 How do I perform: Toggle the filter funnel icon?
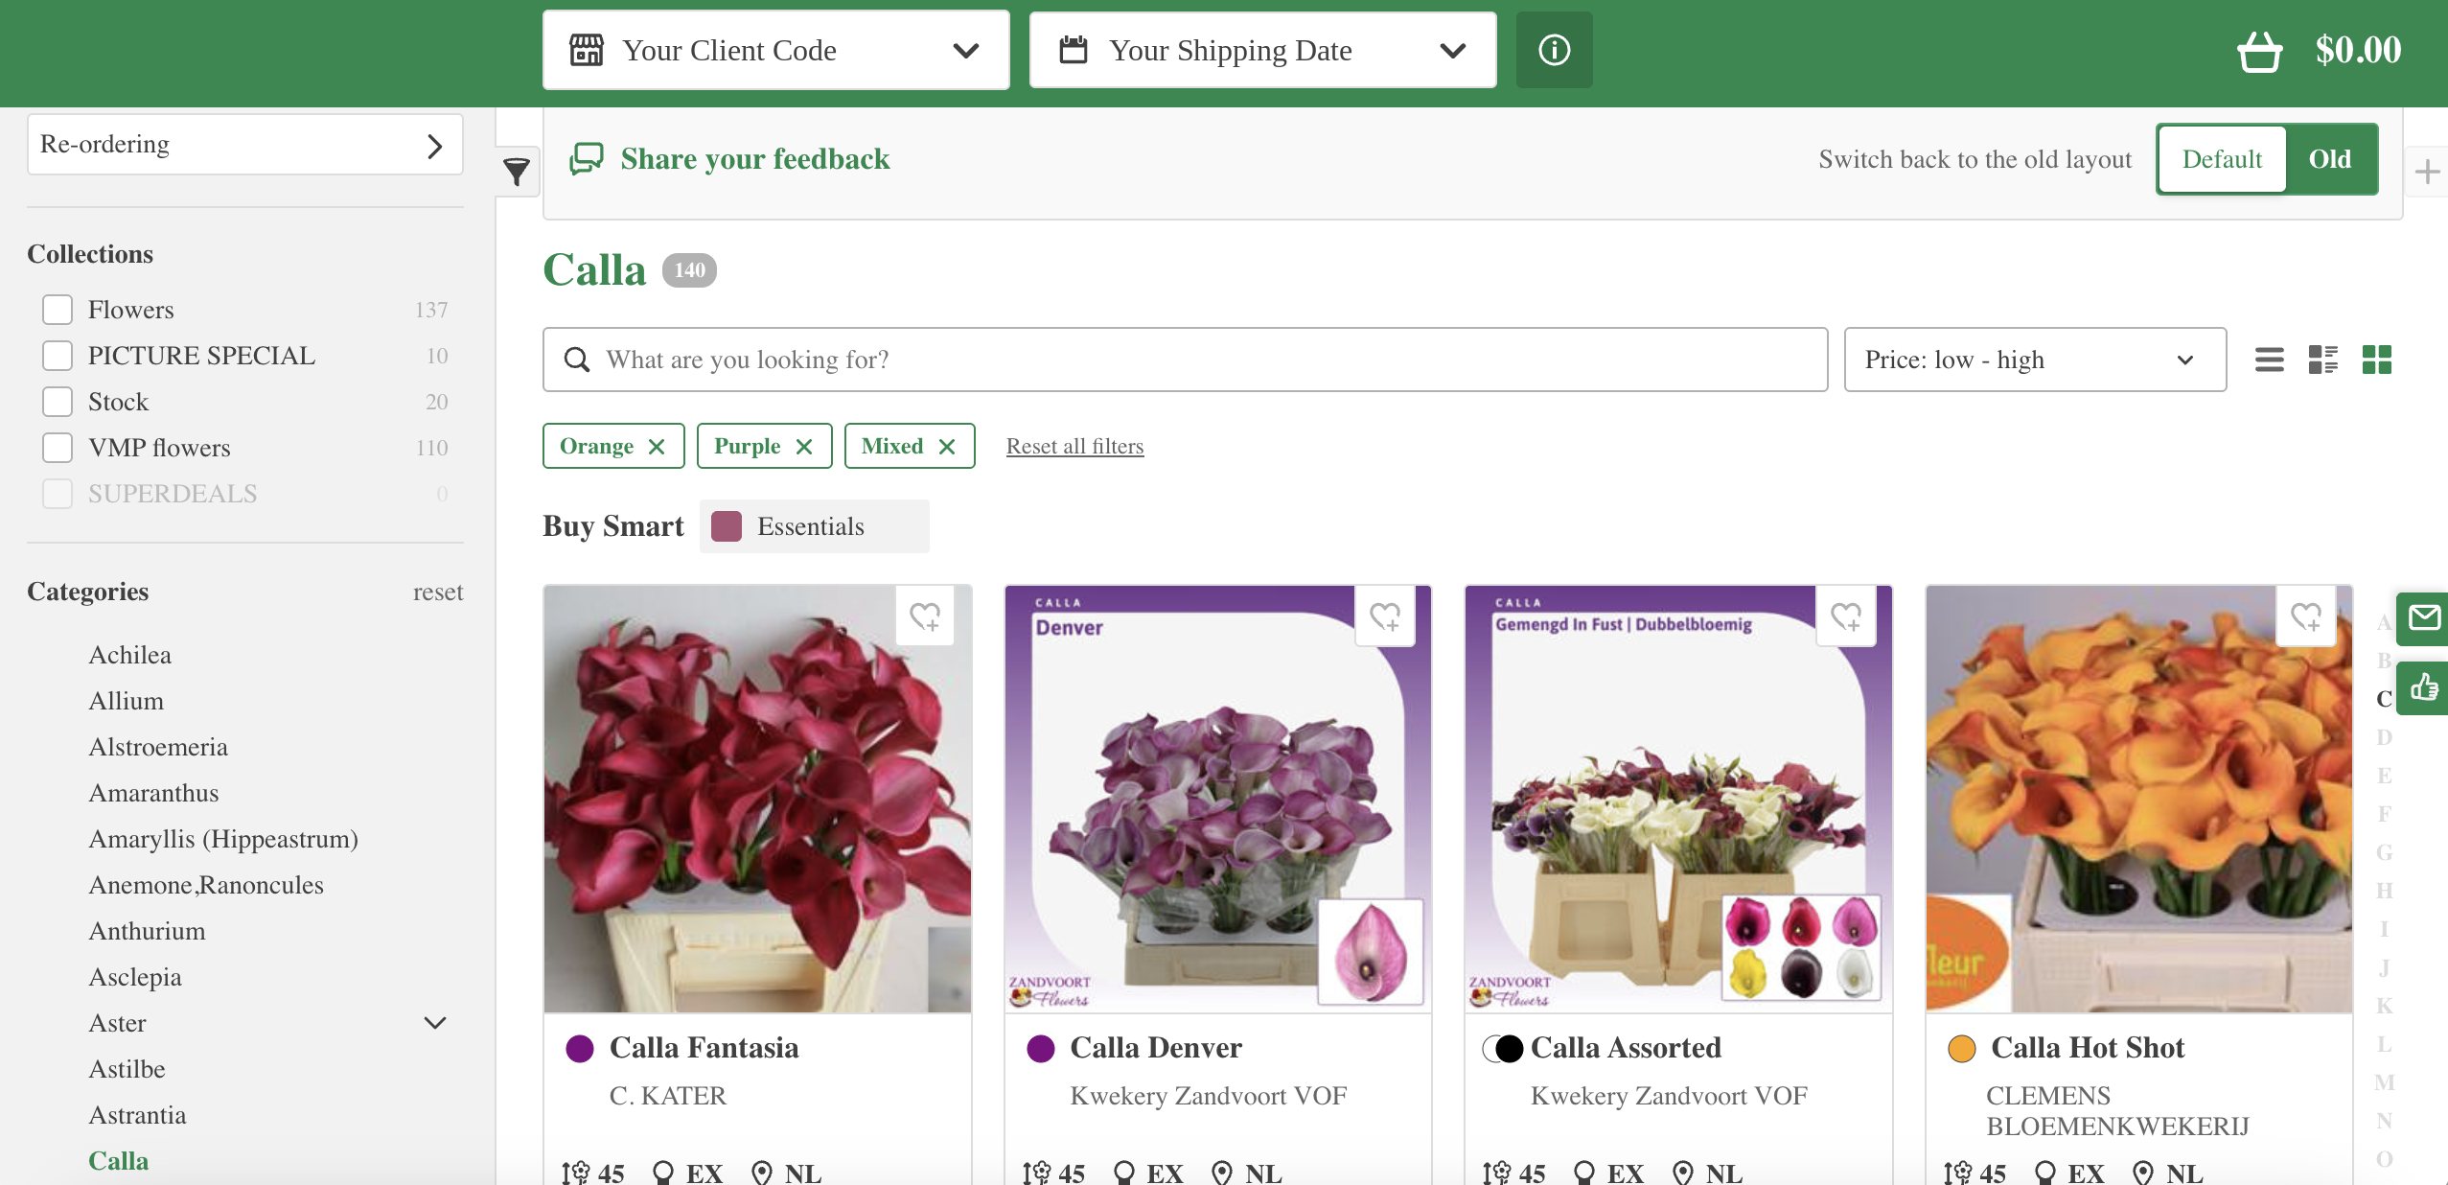(517, 172)
